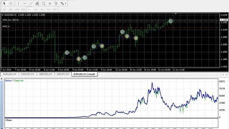The height and width of the screenshot is (129, 229).
Task: Click the 1.1915 price scale value
Action: coord(224,67)
